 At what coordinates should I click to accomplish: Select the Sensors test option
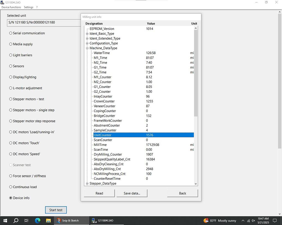coord(11,66)
